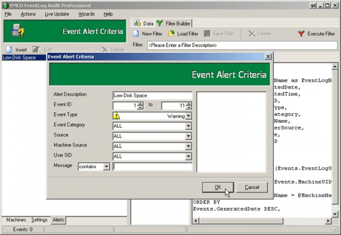Click the horizontal scrollbar right arrow in the SQL pane
This screenshot has width=341, height=235.
click(x=328, y=221)
